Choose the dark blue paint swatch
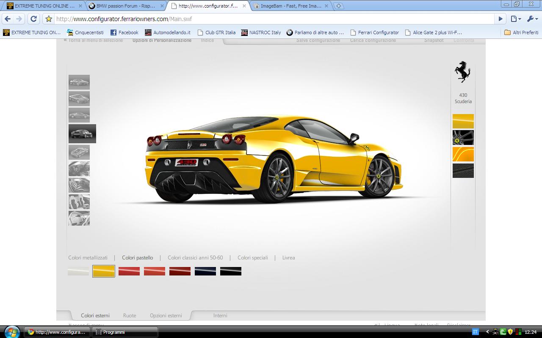This screenshot has height=338, width=542. [x=205, y=271]
